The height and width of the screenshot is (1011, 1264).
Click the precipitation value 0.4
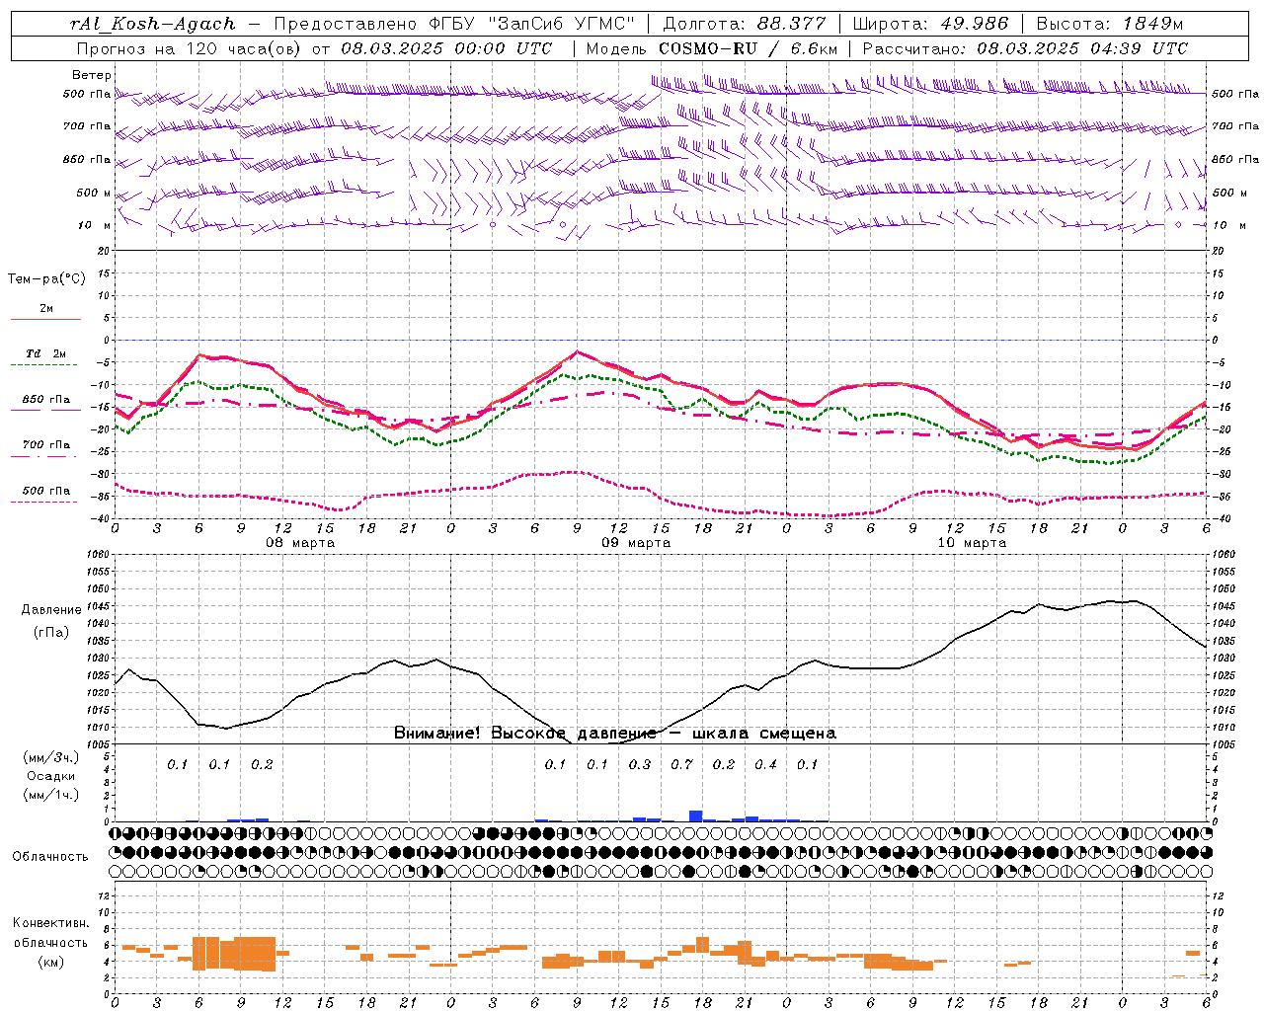point(765,764)
